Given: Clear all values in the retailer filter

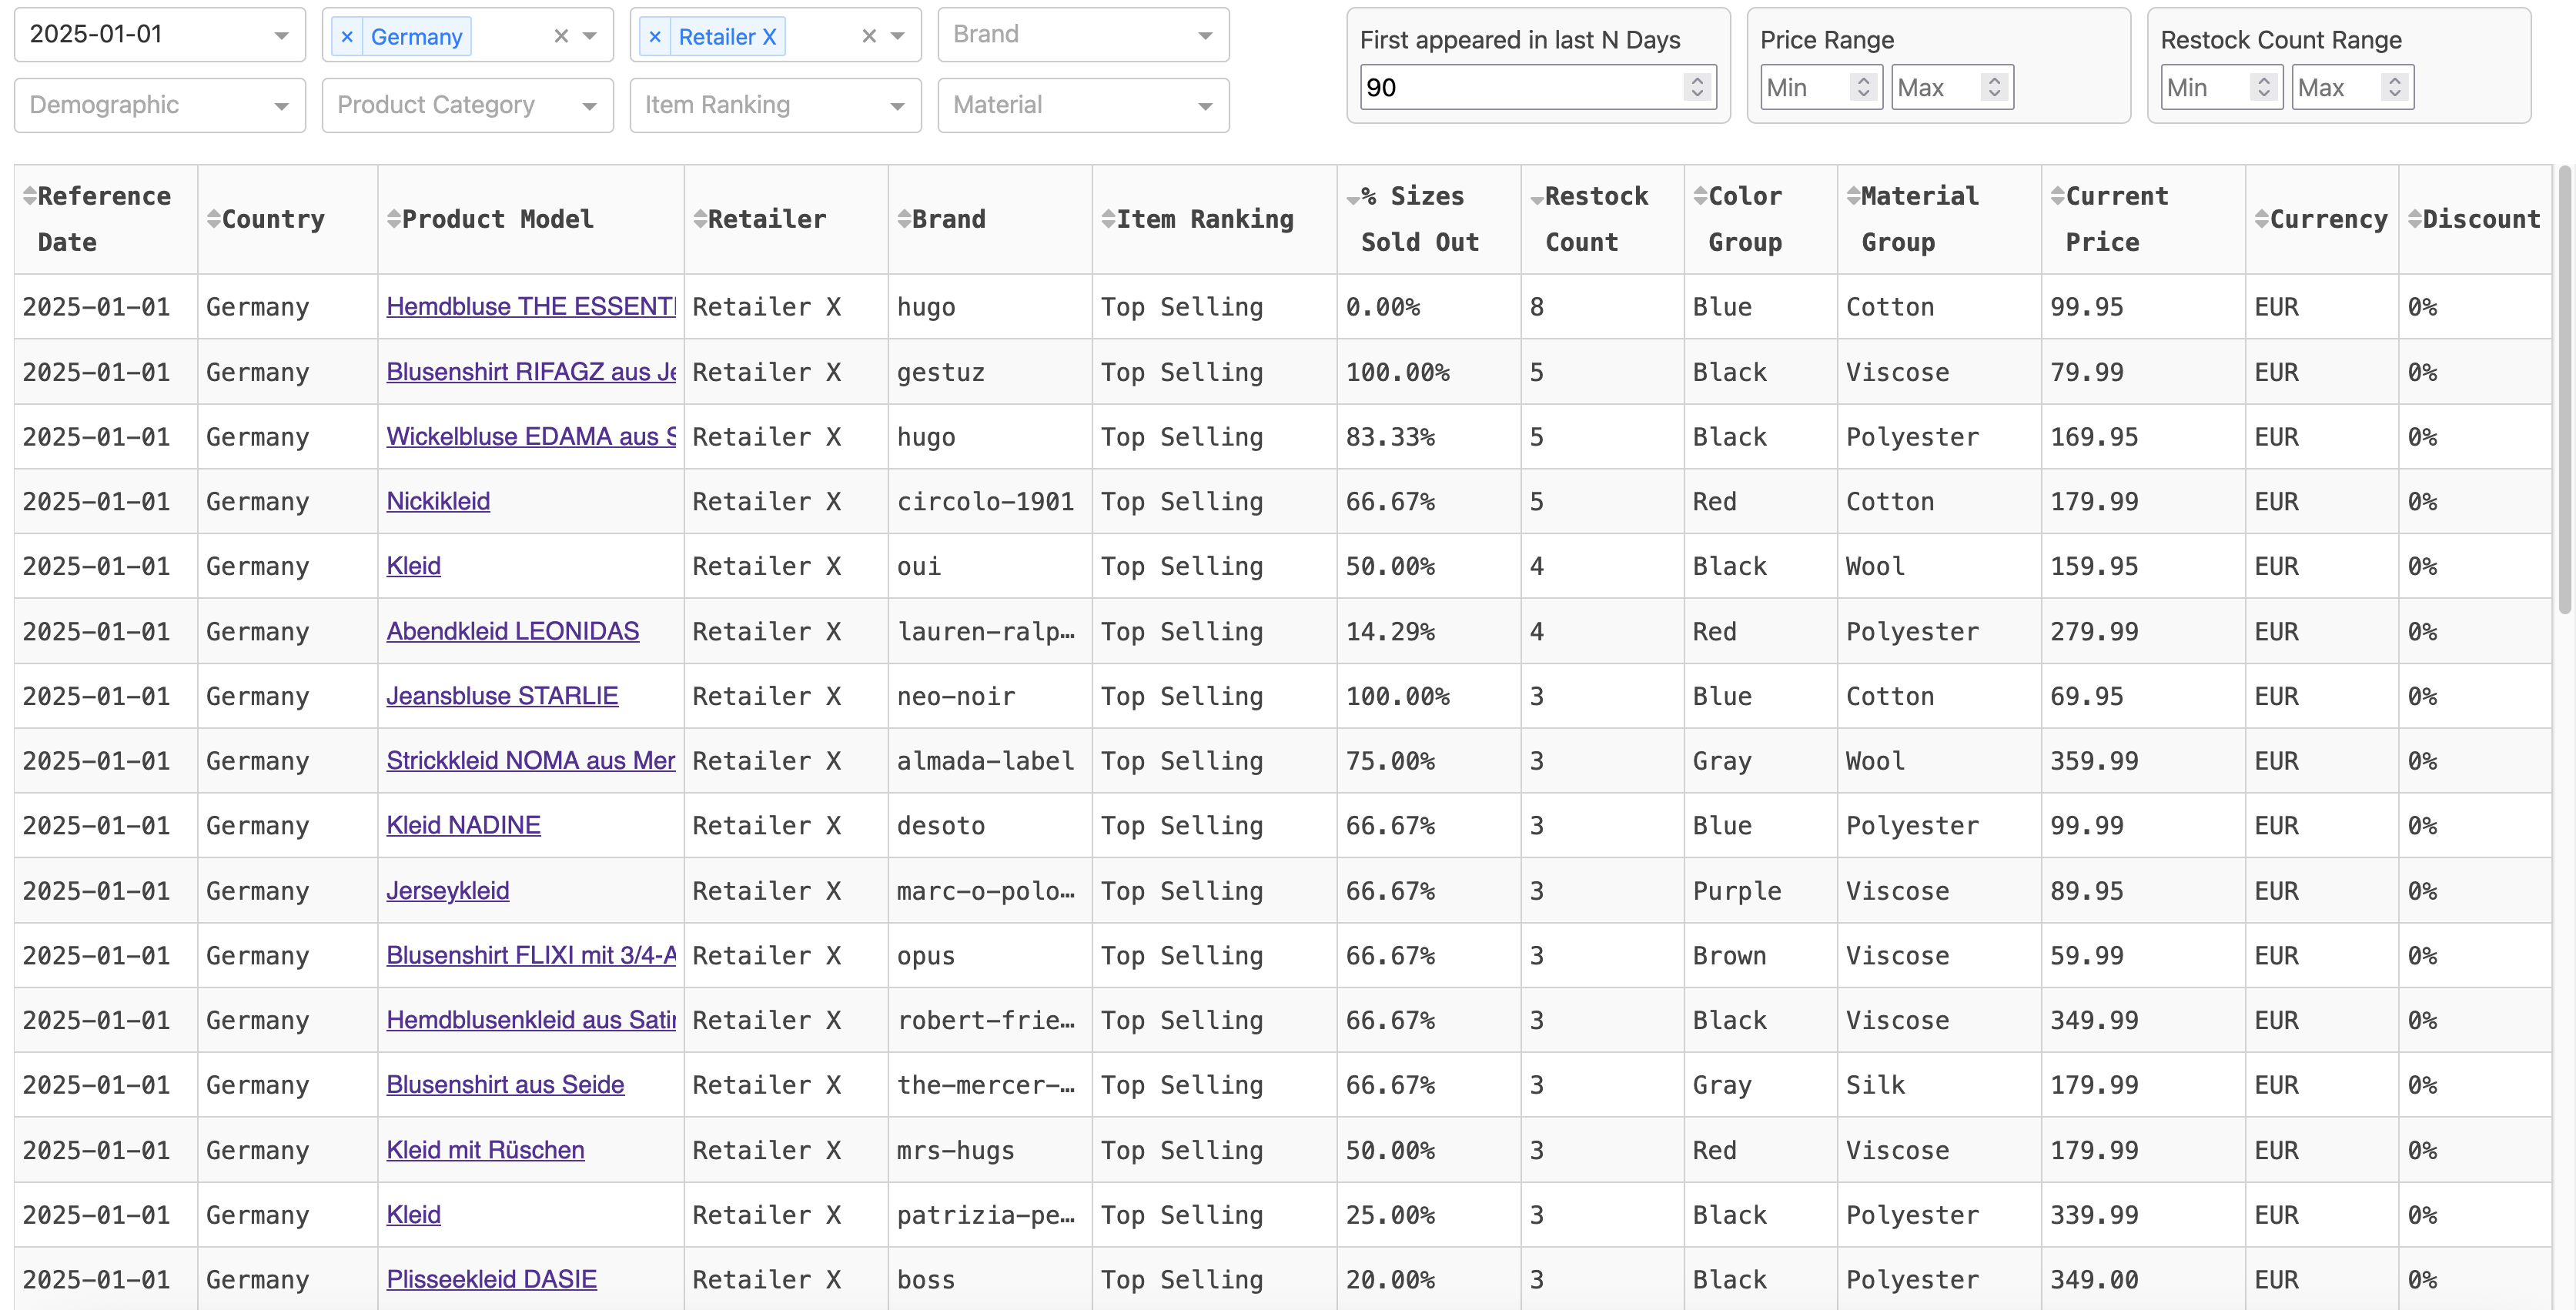Looking at the screenshot, I should click(869, 36).
